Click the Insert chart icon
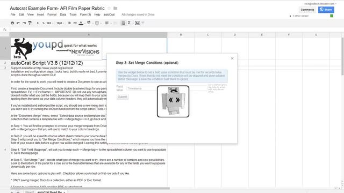Screen dimensions: 344x193 [x=138, y=23]
